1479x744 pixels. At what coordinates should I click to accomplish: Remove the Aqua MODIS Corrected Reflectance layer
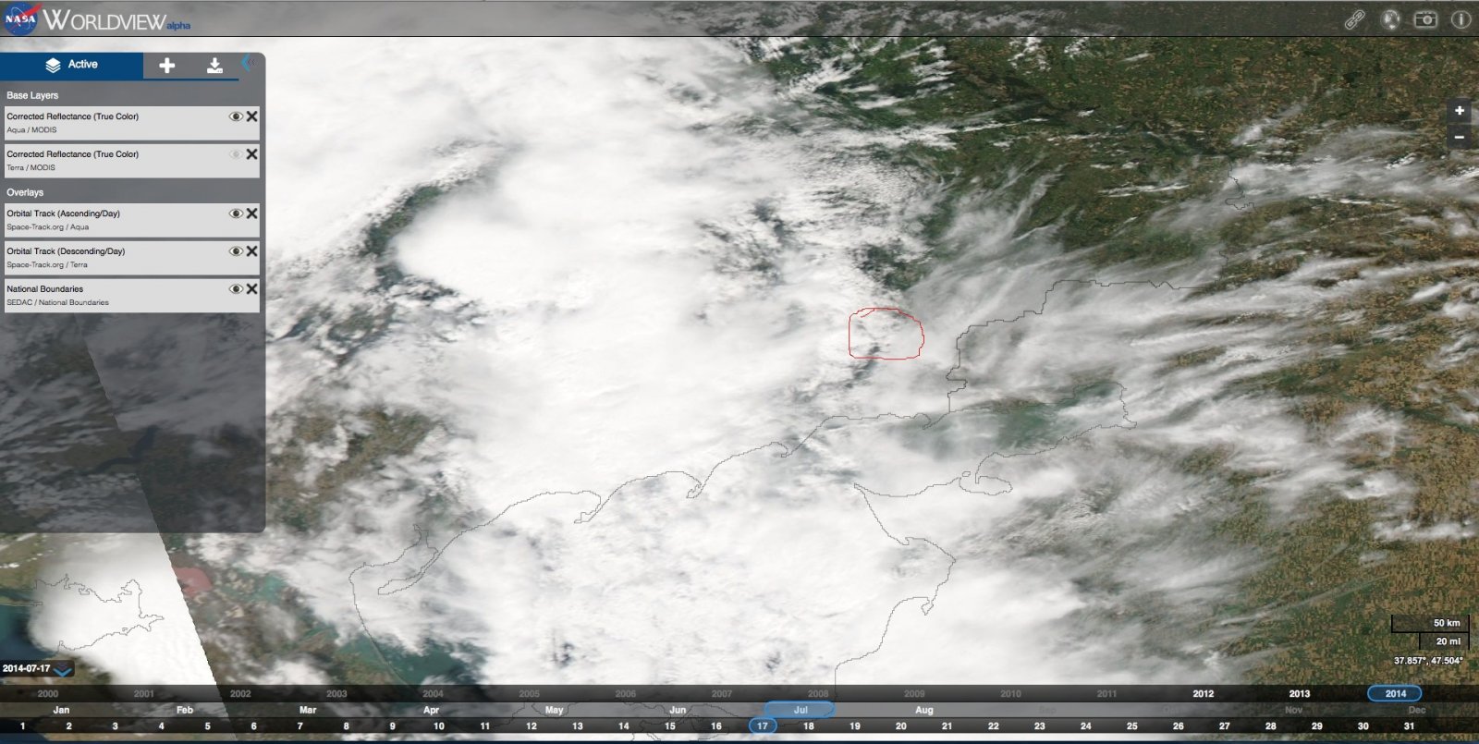coord(251,116)
